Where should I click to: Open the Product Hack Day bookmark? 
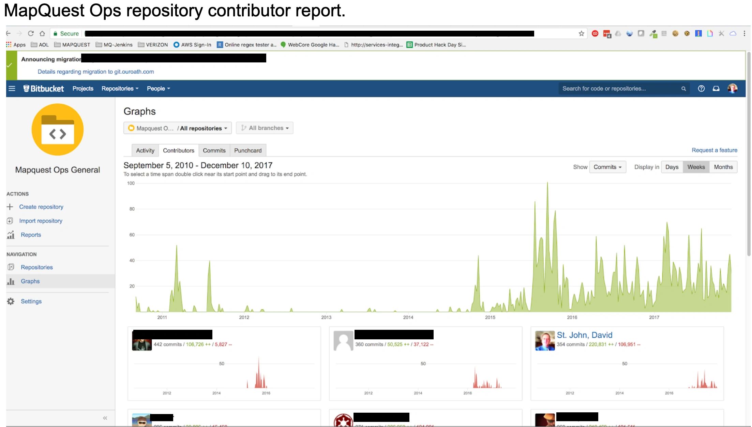point(436,45)
